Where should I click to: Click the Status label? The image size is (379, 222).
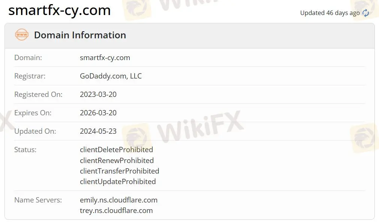(x=26, y=150)
